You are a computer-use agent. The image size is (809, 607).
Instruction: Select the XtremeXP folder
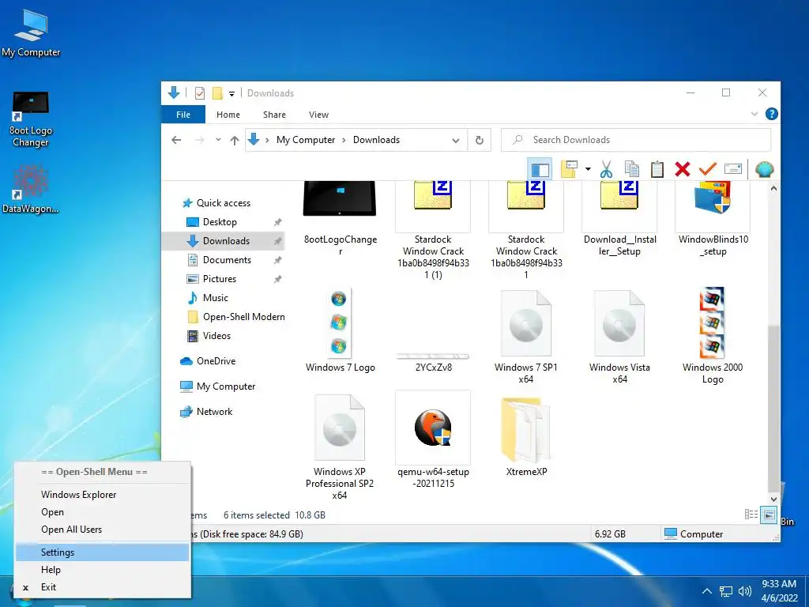[x=525, y=436]
